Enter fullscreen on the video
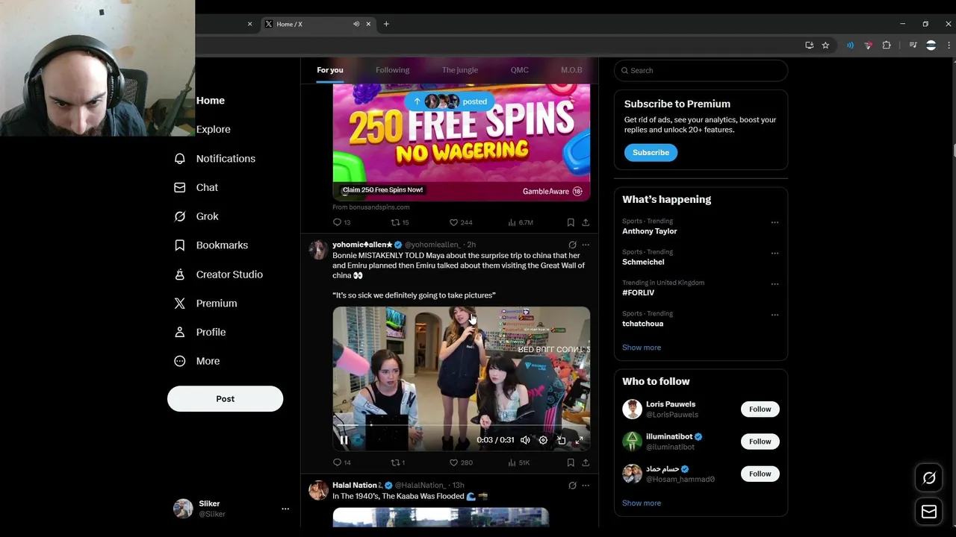The image size is (956, 537). pyautogui.click(x=579, y=440)
